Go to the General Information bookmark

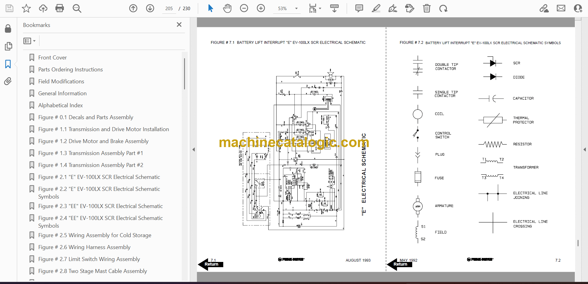coord(62,93)
